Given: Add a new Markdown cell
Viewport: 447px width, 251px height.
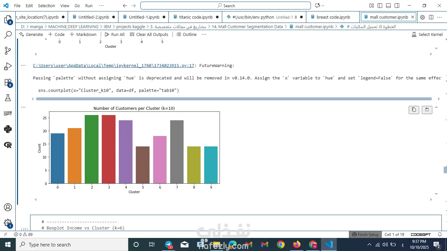Looking at the screenshot, I should coord(83,34).
